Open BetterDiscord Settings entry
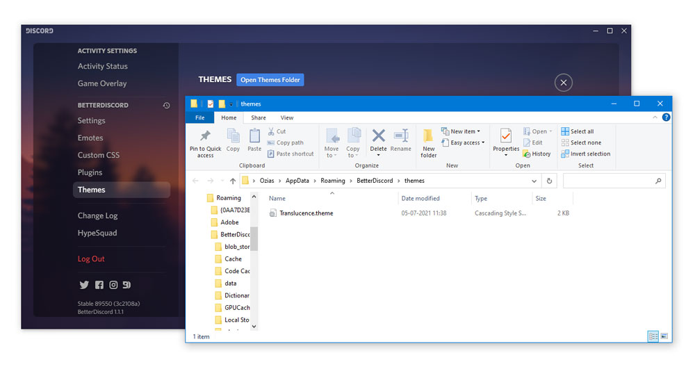The width and height of the screenshot is (695, 369). pos(91,120)
